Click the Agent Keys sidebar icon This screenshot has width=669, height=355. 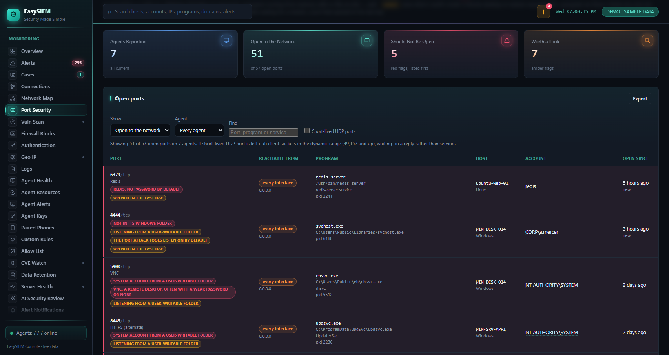pyautogui.click(x=13, y=216)
